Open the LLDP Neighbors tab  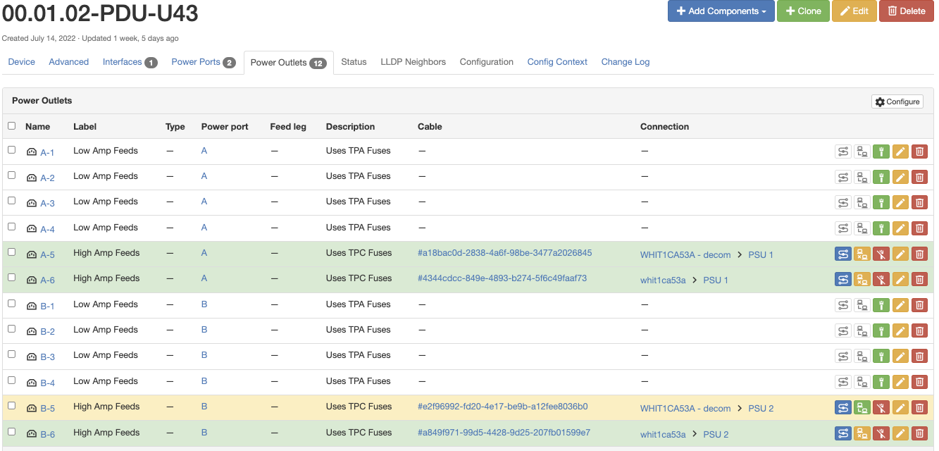point(413,61)
